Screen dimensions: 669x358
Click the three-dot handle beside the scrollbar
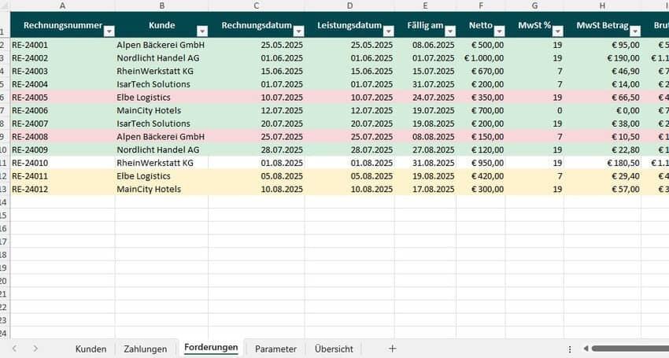570,349
